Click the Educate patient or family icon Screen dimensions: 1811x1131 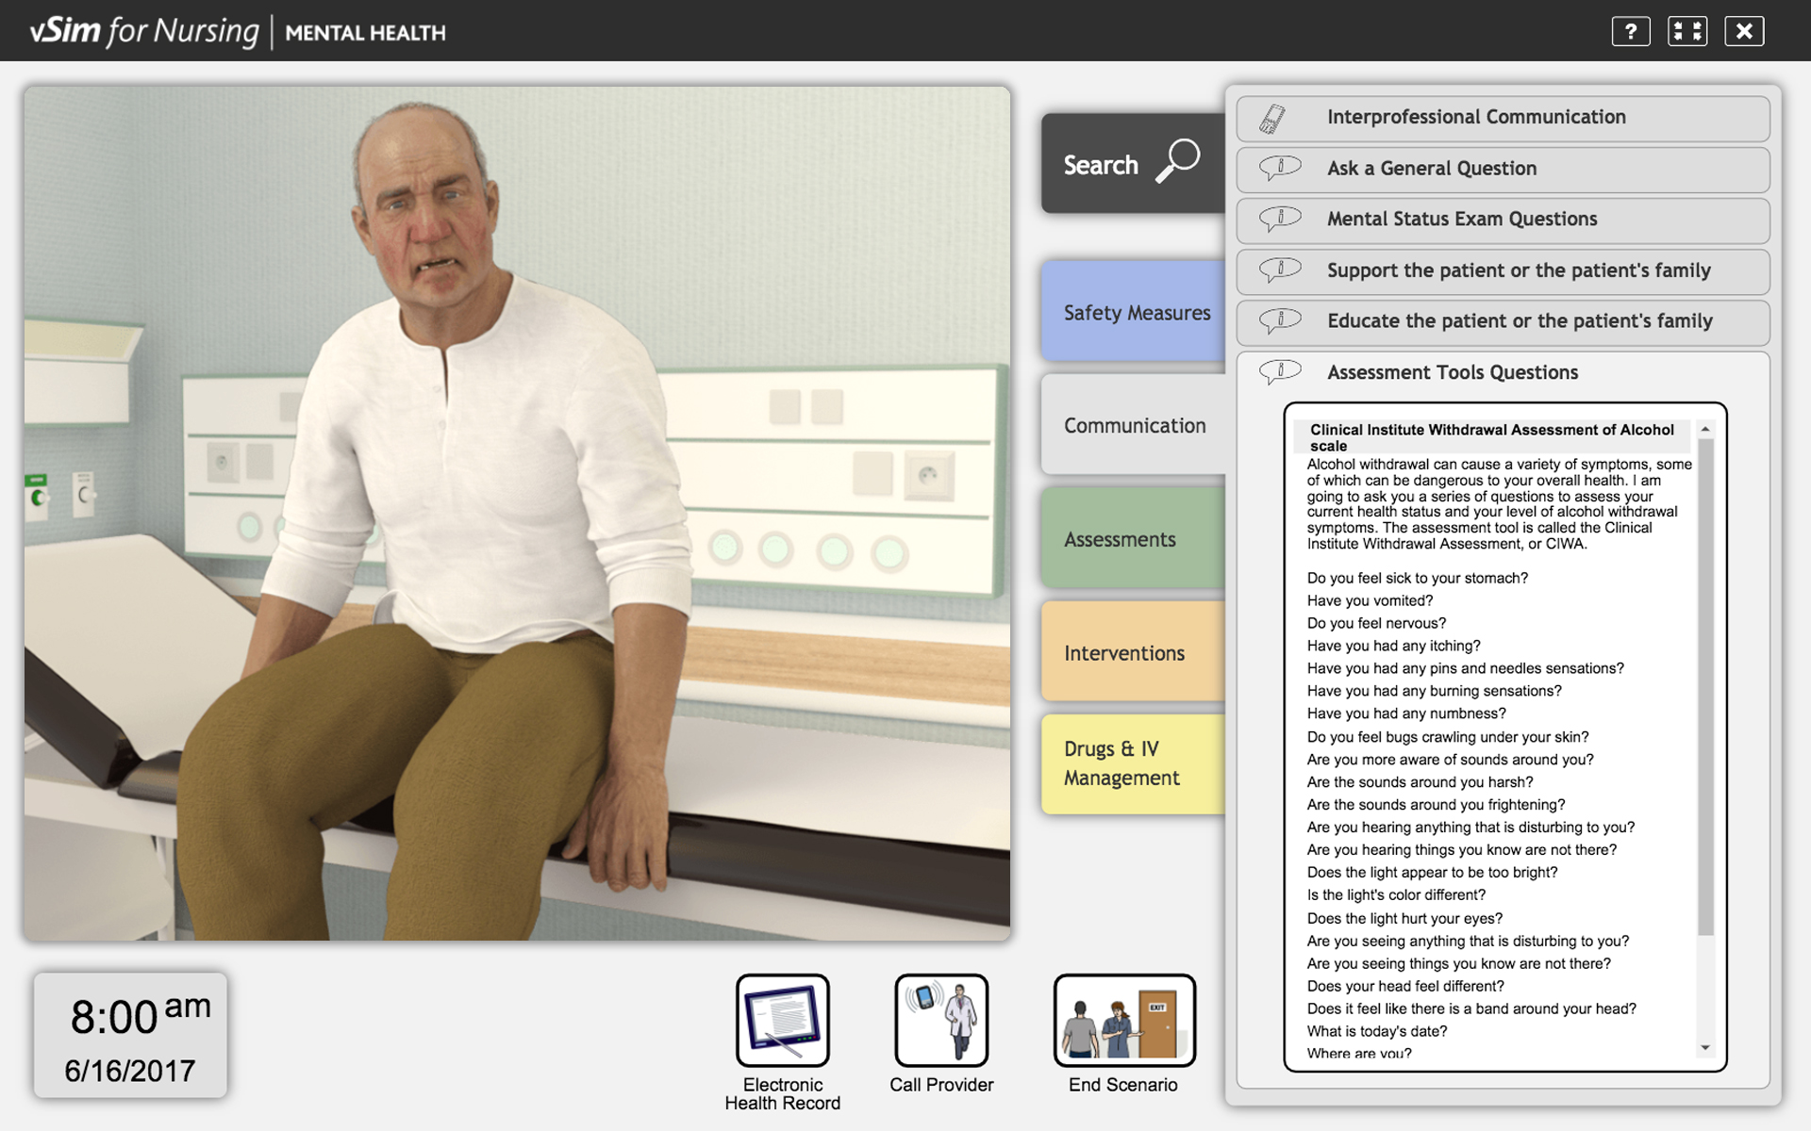coord(1278,320)
